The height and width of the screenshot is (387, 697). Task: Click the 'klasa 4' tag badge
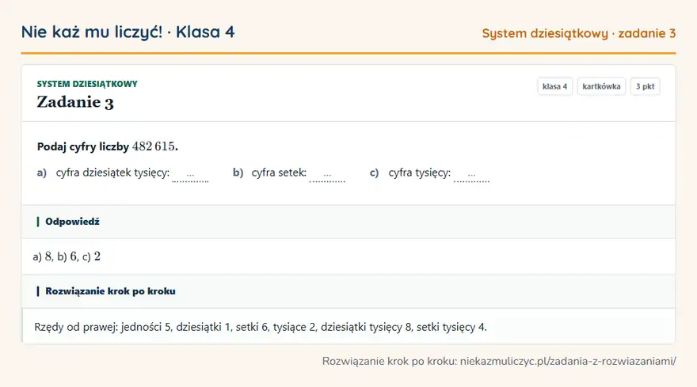(554, 86)
